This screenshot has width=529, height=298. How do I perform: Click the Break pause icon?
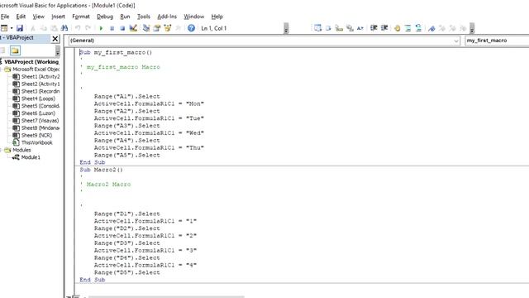coord(112,28)
